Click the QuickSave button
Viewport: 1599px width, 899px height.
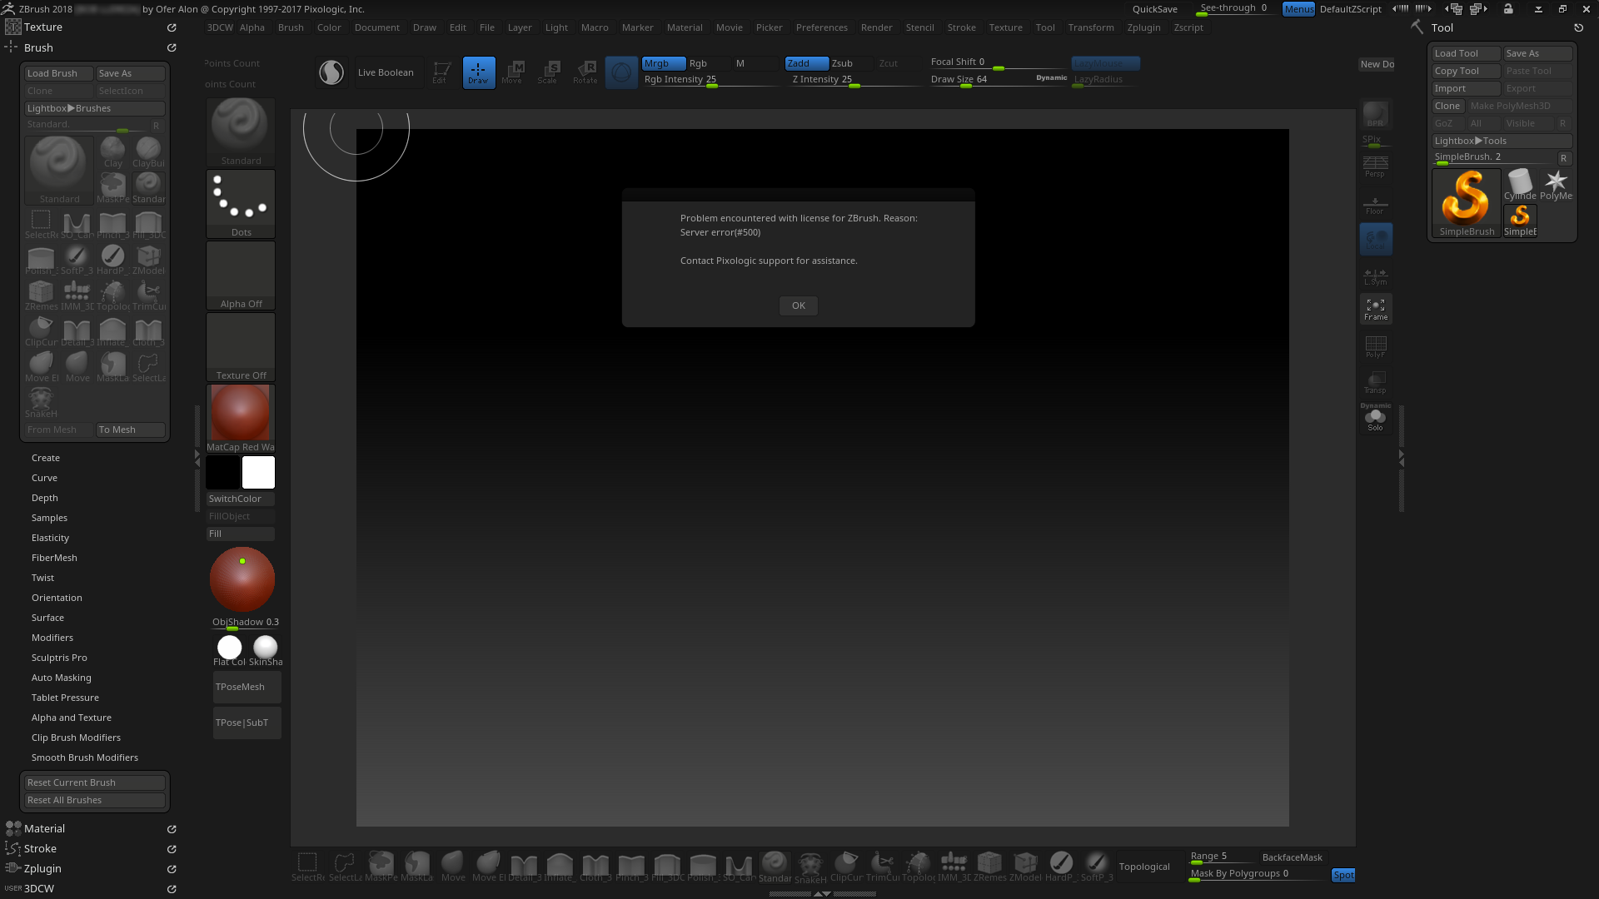coord(1154,9)
